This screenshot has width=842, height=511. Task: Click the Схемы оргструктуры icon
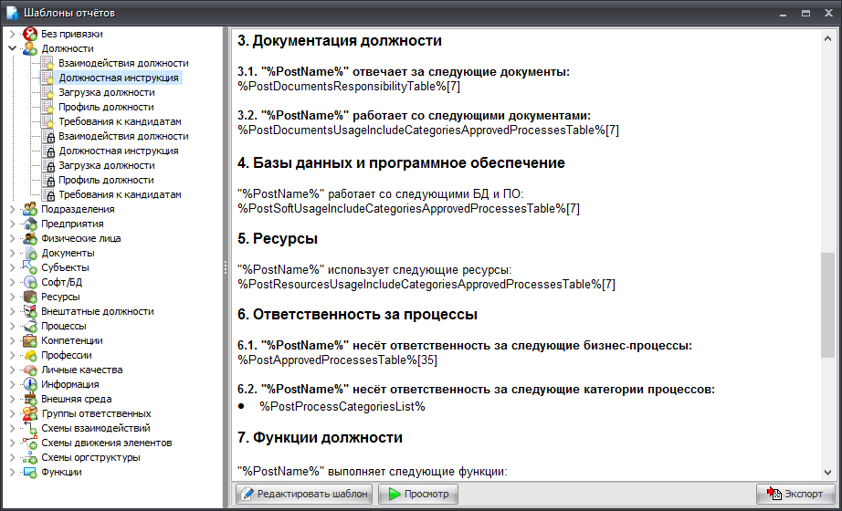tap(30, 457)
